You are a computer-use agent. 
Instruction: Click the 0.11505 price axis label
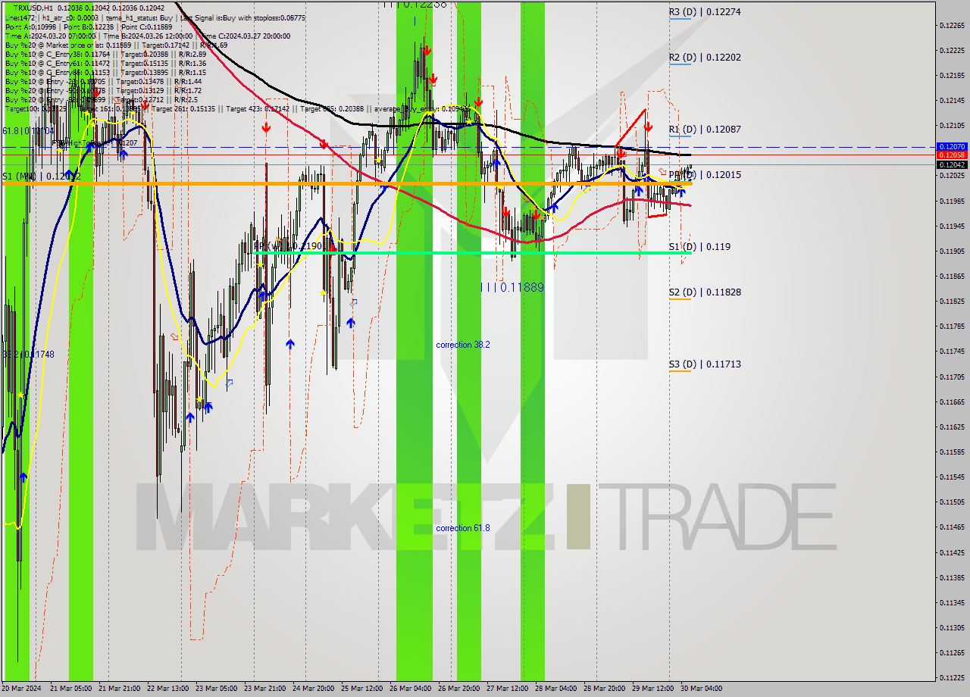(x=951, y=502)
